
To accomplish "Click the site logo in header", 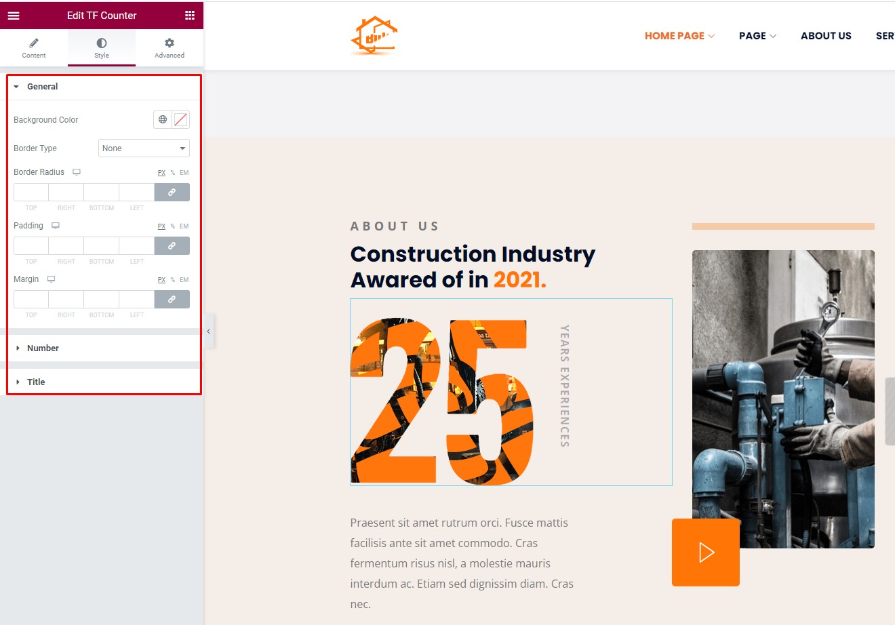I will 374,35.
